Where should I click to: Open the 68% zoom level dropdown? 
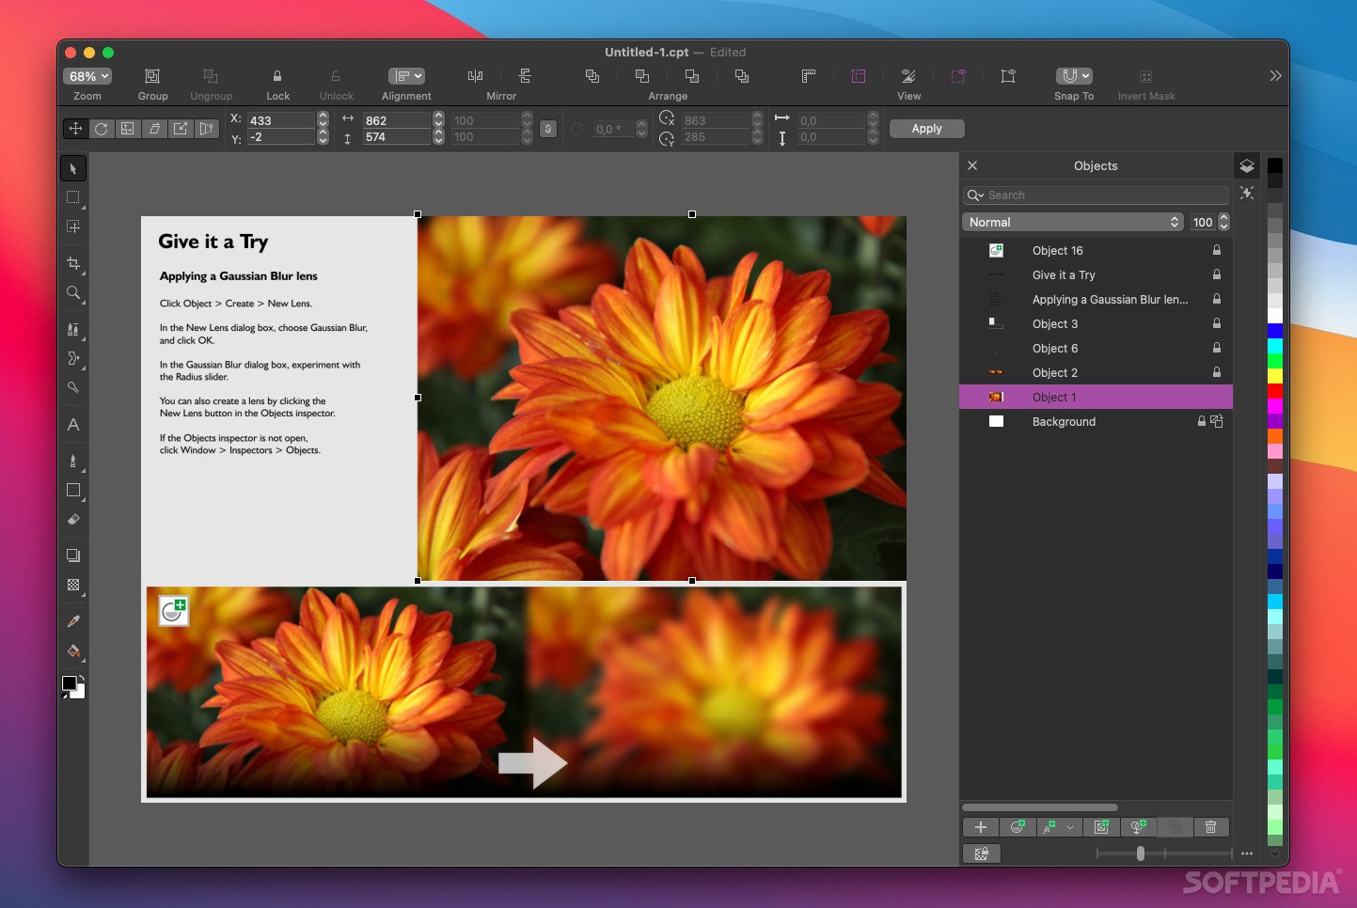[x=87, y=76]
